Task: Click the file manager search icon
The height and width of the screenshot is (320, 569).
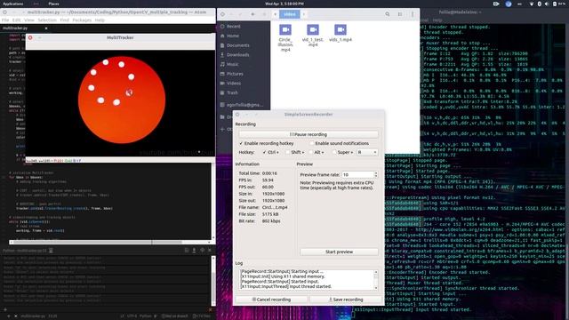Action: point(388,14)
